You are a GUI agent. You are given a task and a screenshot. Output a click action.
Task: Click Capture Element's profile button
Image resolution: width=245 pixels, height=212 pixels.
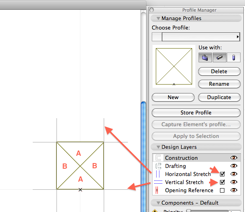[196, 124]
